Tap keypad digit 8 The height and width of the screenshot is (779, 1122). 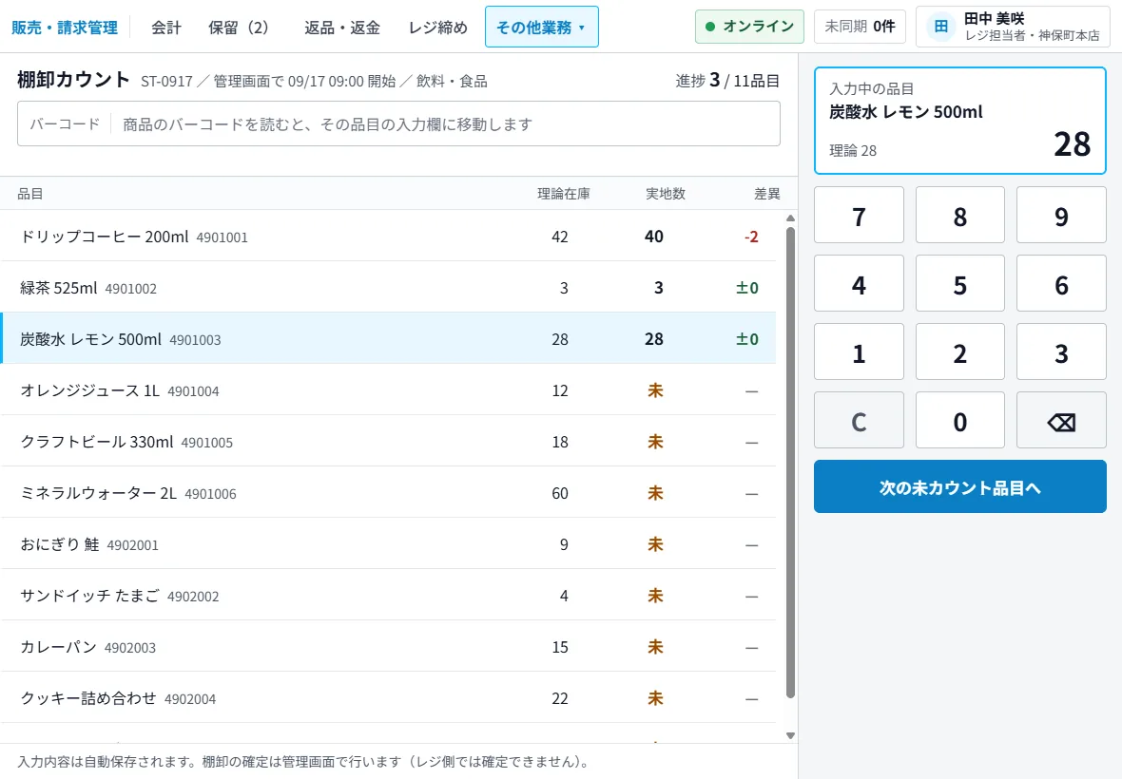(x=960, y=215)
